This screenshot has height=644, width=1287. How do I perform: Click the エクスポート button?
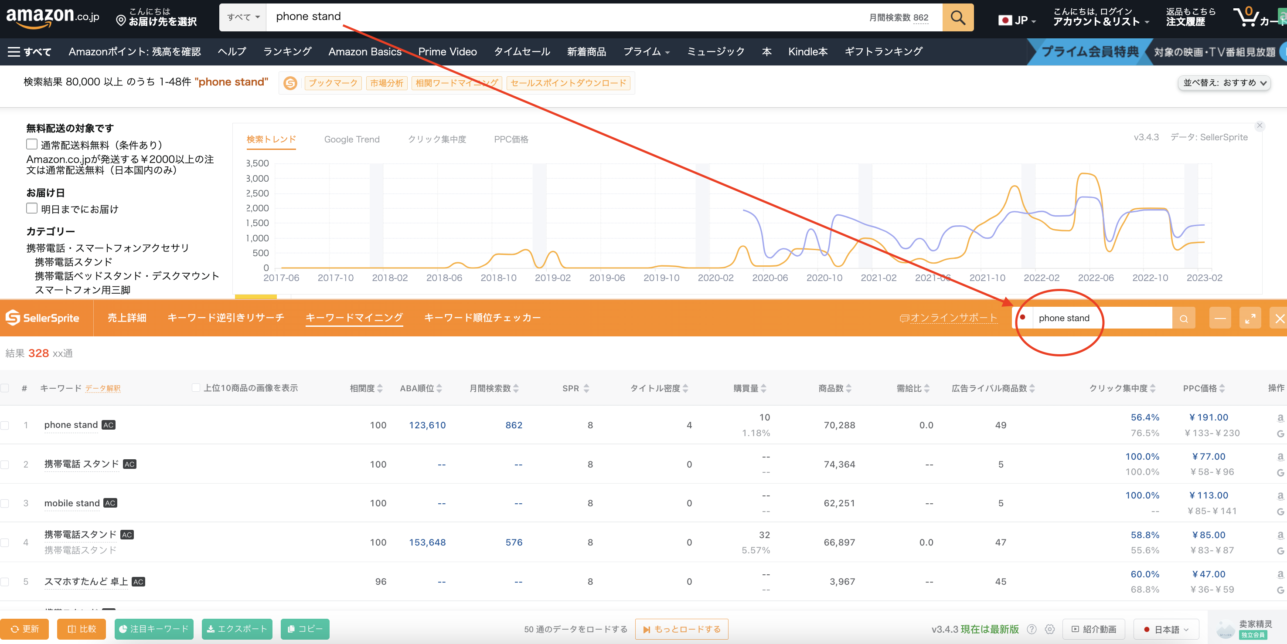tap(237, 629)
